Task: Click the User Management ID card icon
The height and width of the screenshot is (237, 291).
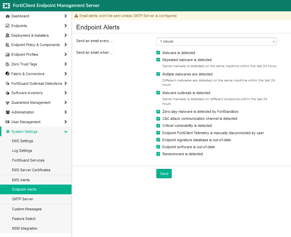Action: (x=7, y=122)
